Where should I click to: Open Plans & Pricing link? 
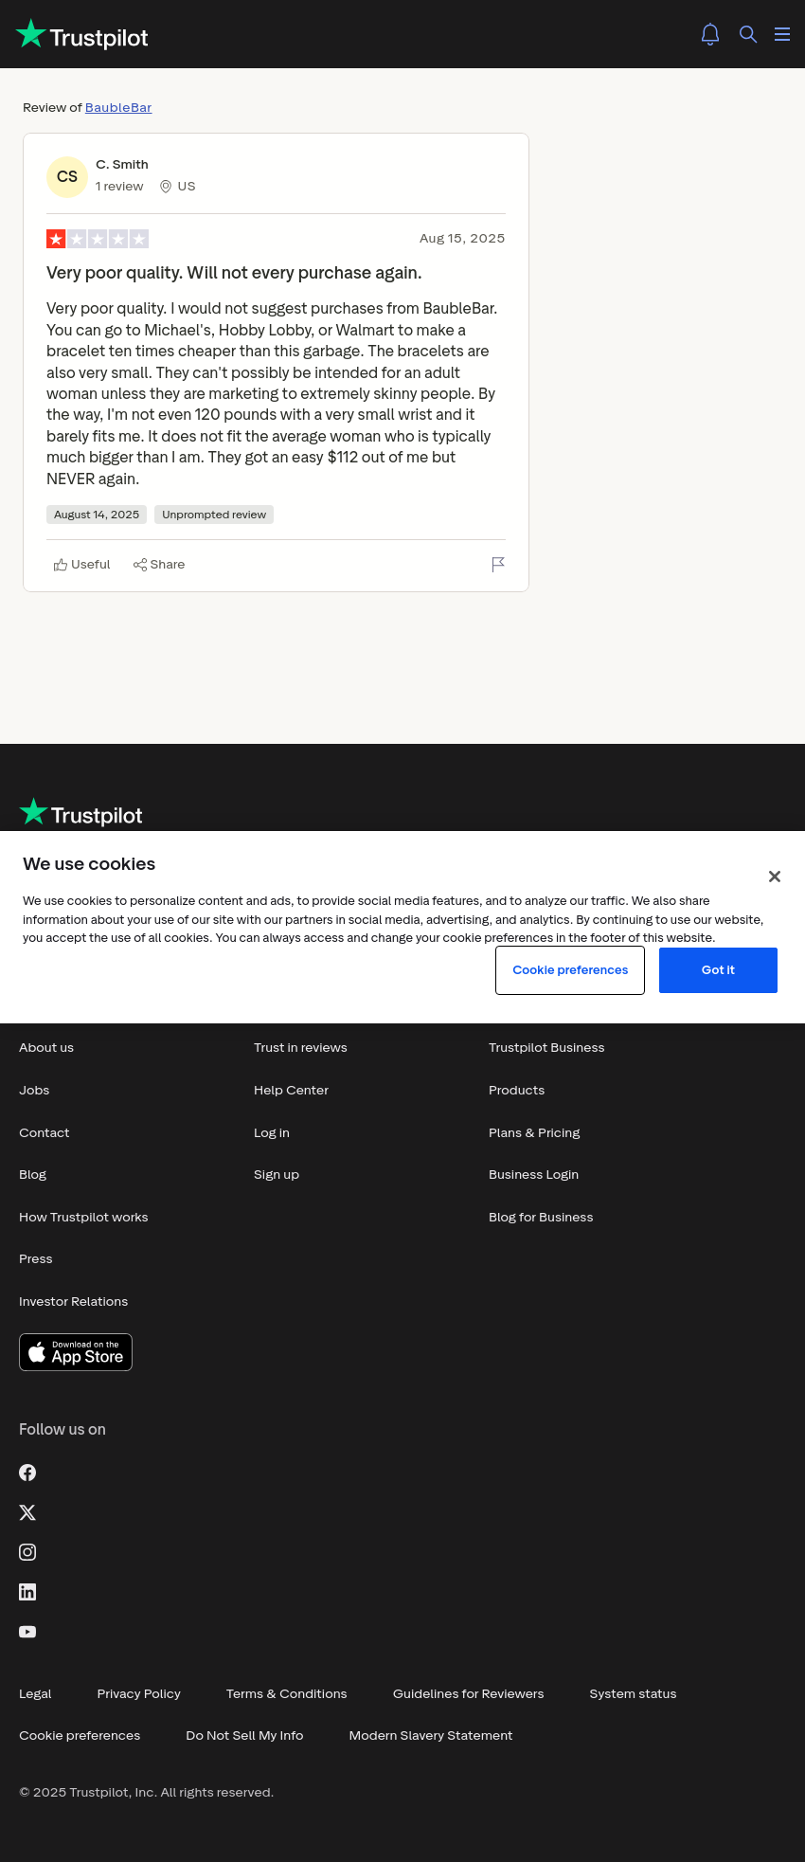click(x=534, y=1132)
